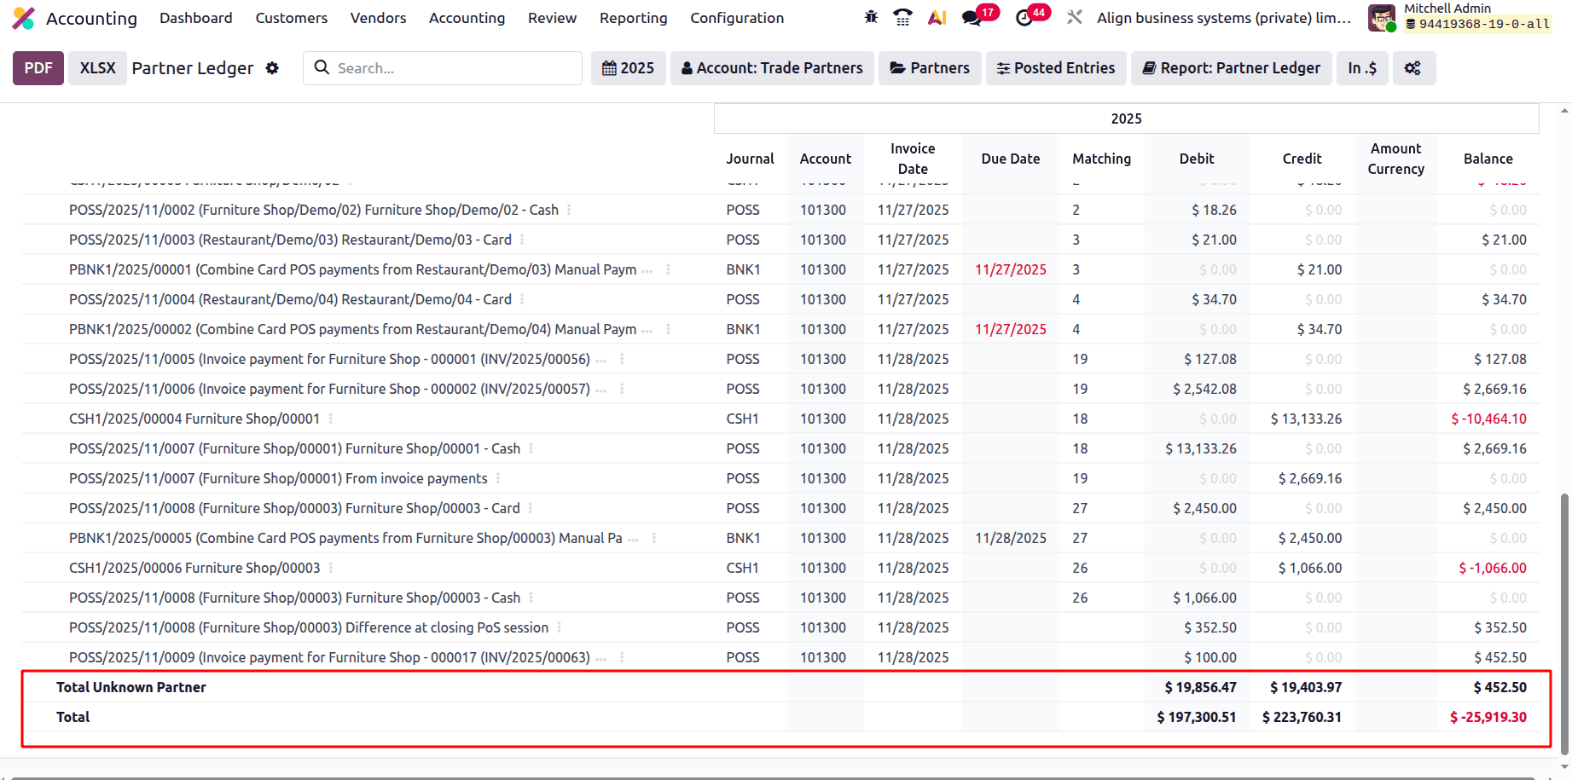1572x780 pixels.
Task: Click the gear icon beside the Partner Ledger title
Action: coord(272,68)
